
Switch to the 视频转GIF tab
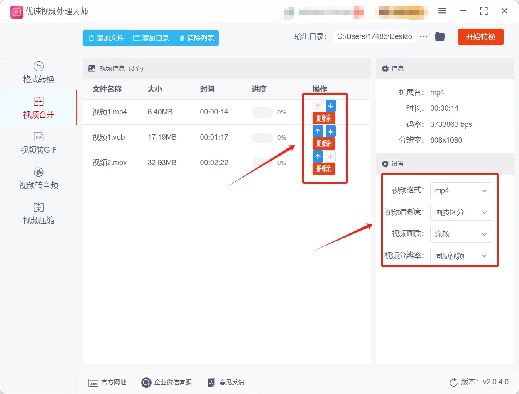pyautogui.click(x=39, y=143)
